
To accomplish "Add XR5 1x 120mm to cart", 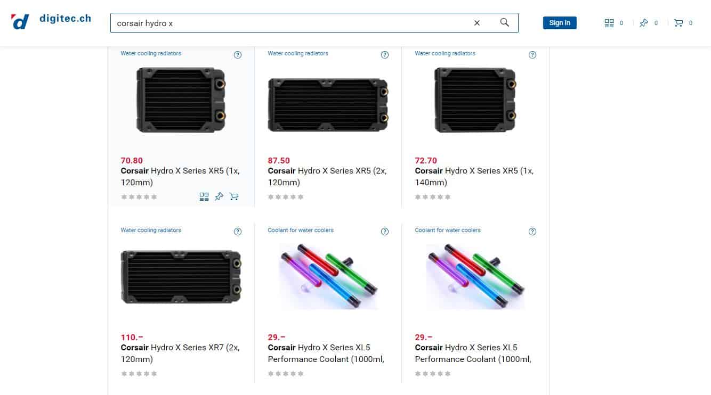I will pyautogui.click(x=234, y=197).
